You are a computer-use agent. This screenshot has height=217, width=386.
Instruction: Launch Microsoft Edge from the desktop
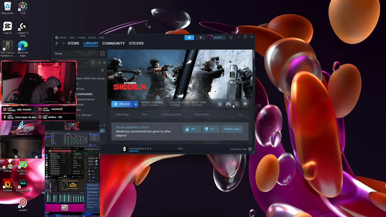[x=23, y=49]
